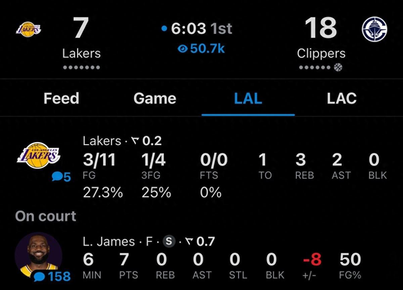This screenshot has height=290, width=403.
Task: Click the starter S badge by L. James
Action: (169, 241)
